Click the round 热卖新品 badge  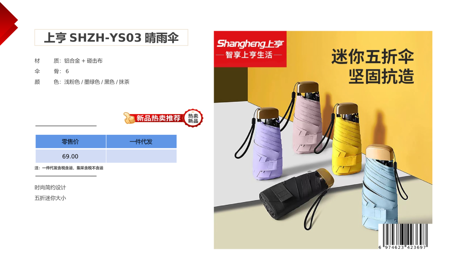pyautogui.click(x=193, y=118)
